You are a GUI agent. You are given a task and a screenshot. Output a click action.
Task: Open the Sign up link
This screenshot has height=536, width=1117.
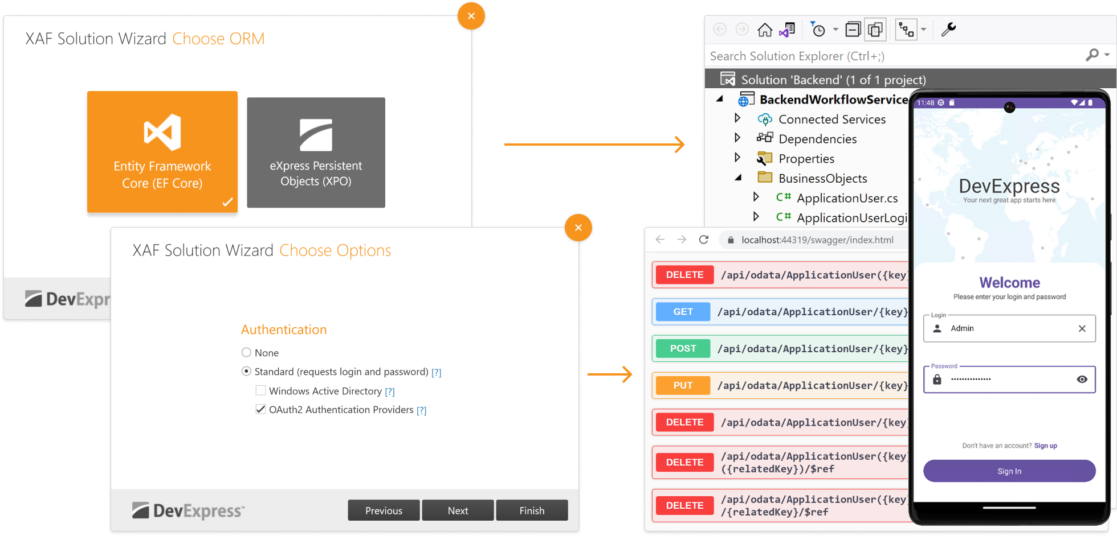pos(1045,446)
